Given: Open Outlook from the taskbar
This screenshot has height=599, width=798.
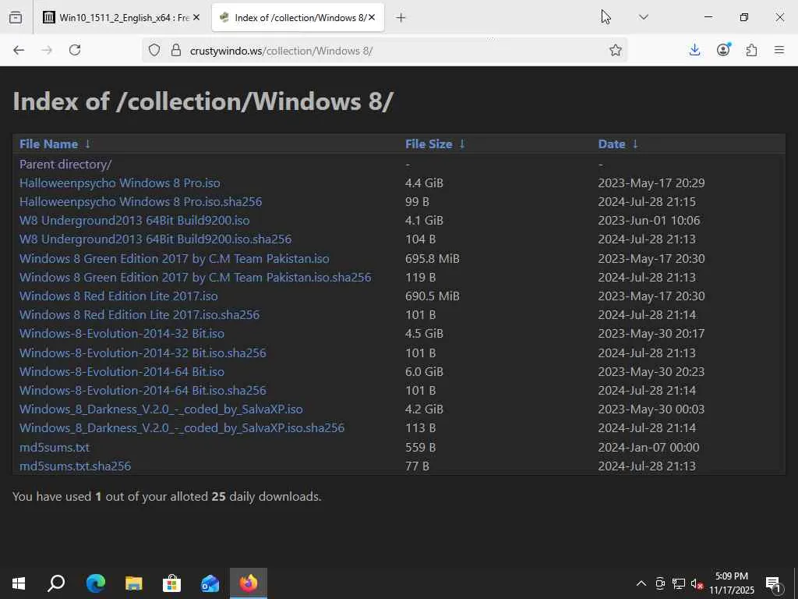Looking at the screenshot, I should click(210, 583).
